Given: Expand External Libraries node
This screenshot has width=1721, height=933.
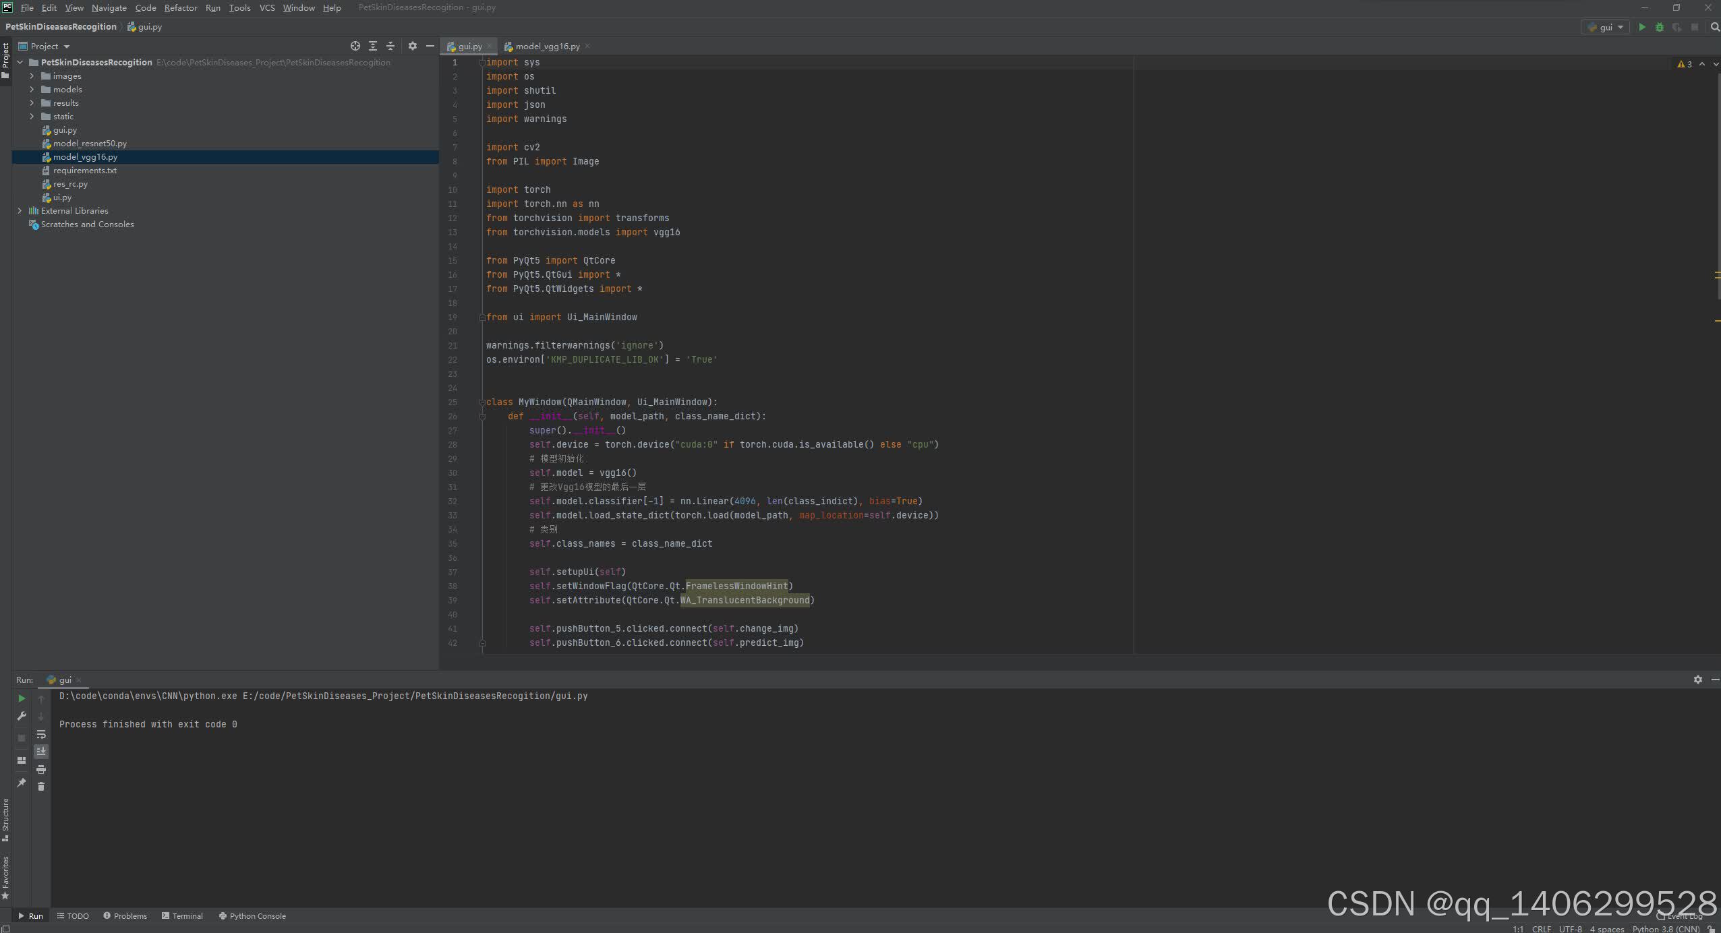Looking at the screenshot, I should [20, 211].
